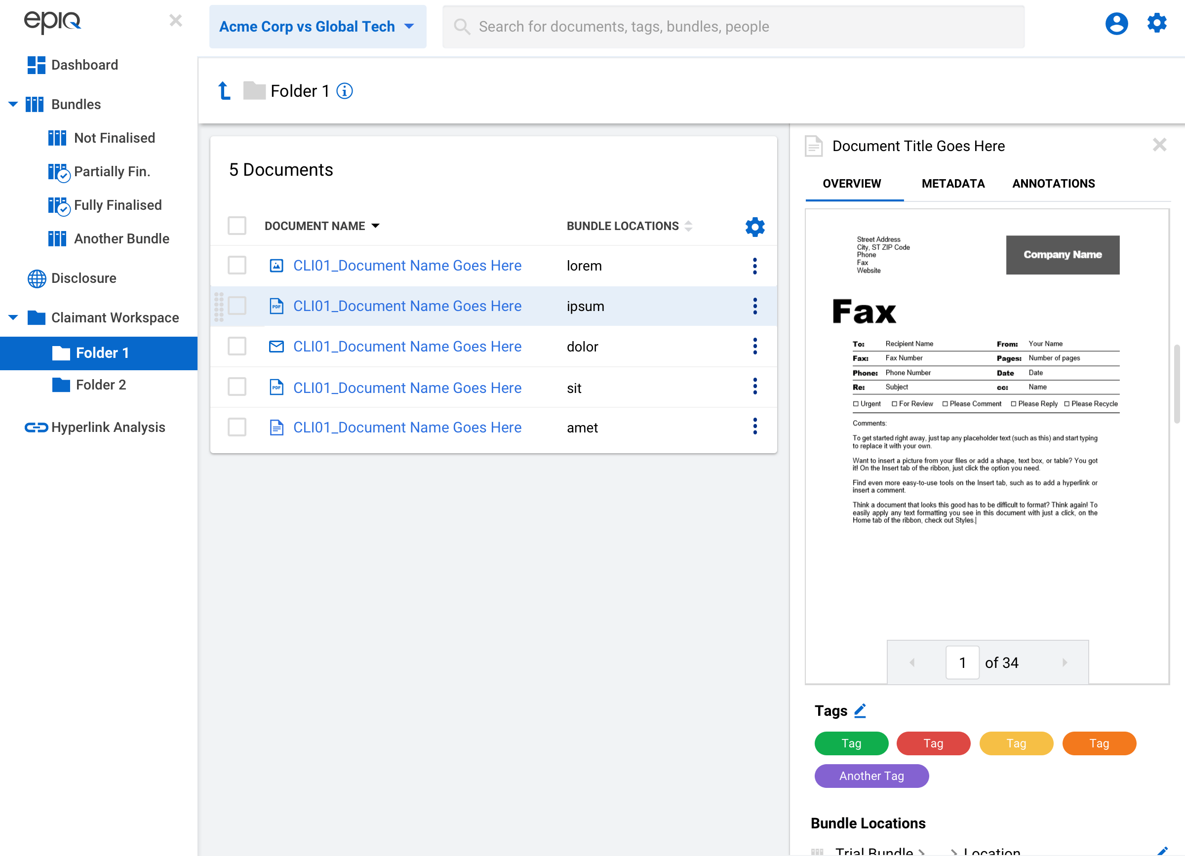Open the ipsum CLI01 document link
The image size is (1185, 856).
pyautogui.click(x=407, y=306)
